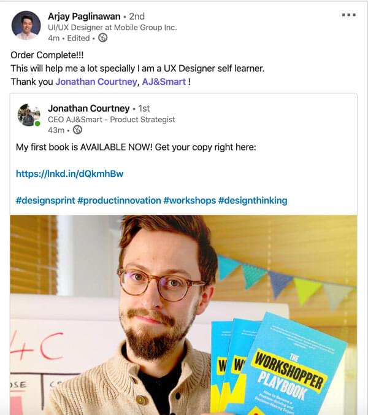The image size is (368, 415).
Task: Click the globe icon next to 43m
Action: point(77,130)
